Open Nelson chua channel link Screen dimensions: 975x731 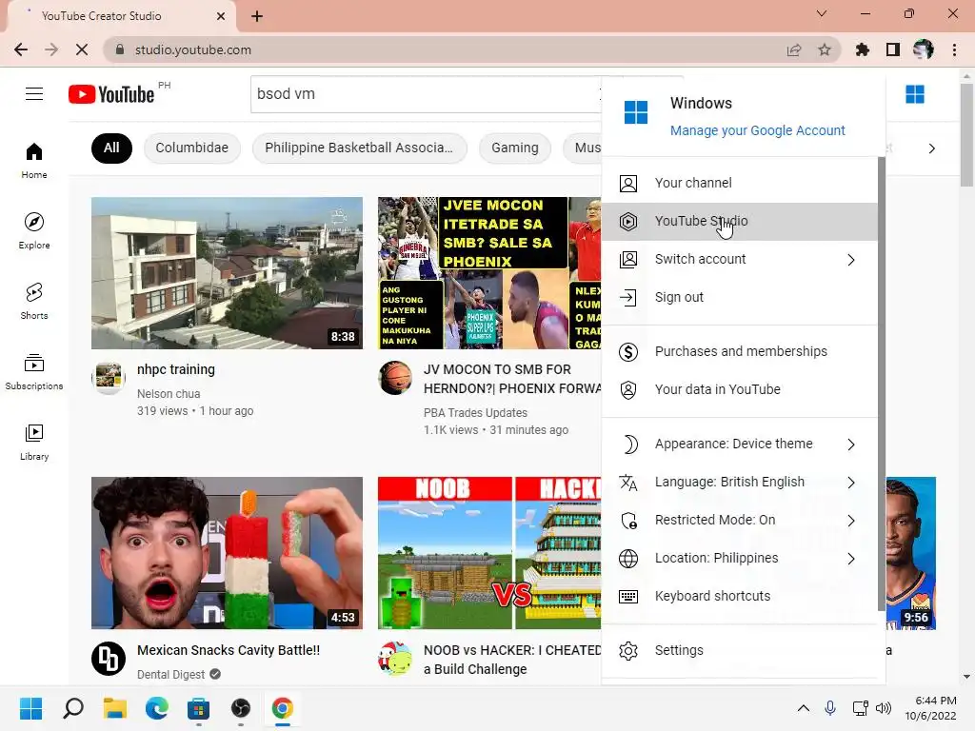pyautogui.click(x=169, y=394)
